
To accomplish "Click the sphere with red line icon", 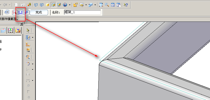I will coord(65,5).
